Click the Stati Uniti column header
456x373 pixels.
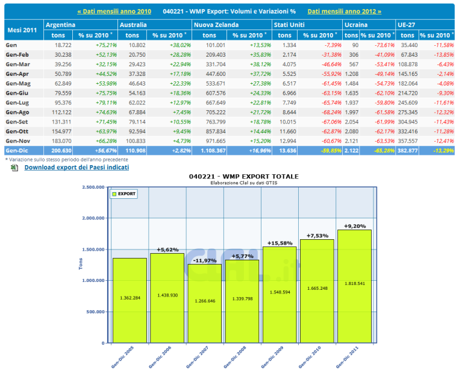[287, 25]
